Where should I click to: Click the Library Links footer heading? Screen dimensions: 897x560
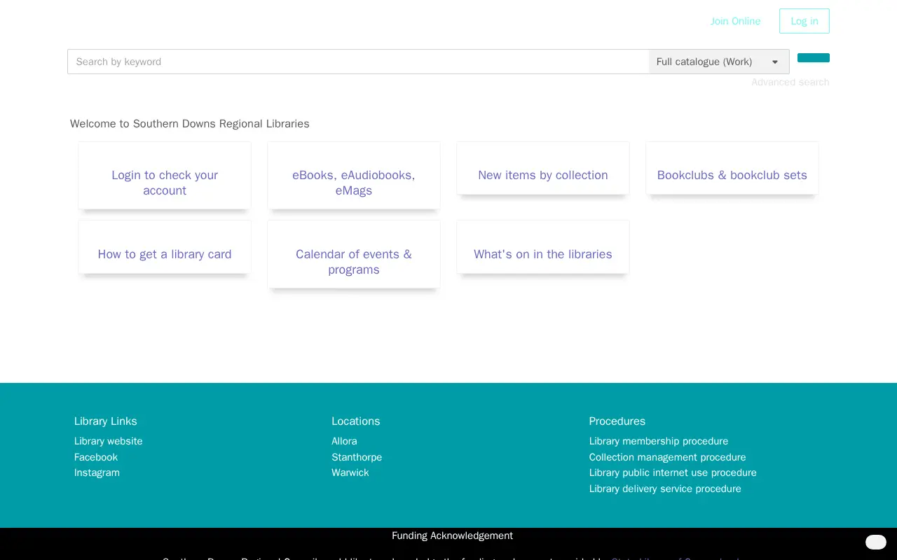pos(106,421)
